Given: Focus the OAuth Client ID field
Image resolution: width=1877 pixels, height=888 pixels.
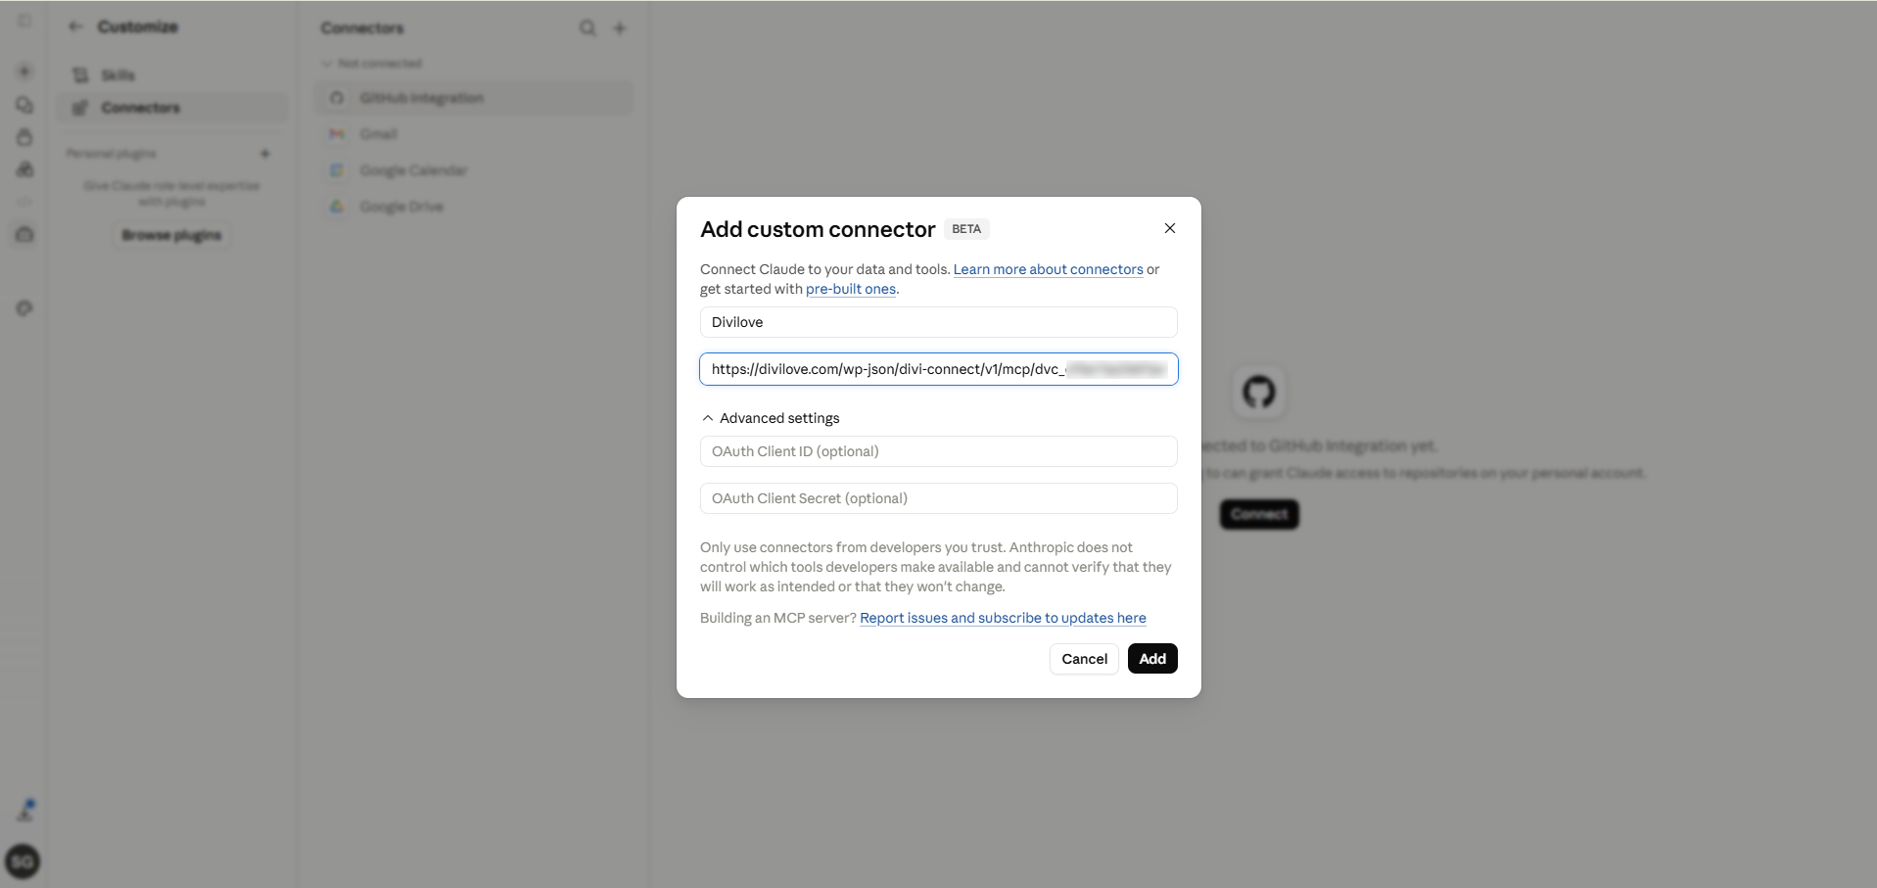Looking at the screenshot, I should point(938,451).
